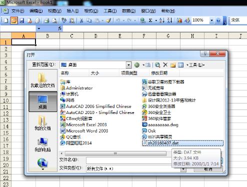
Task: Open the File menu
Action: click(x=17, y=11)
